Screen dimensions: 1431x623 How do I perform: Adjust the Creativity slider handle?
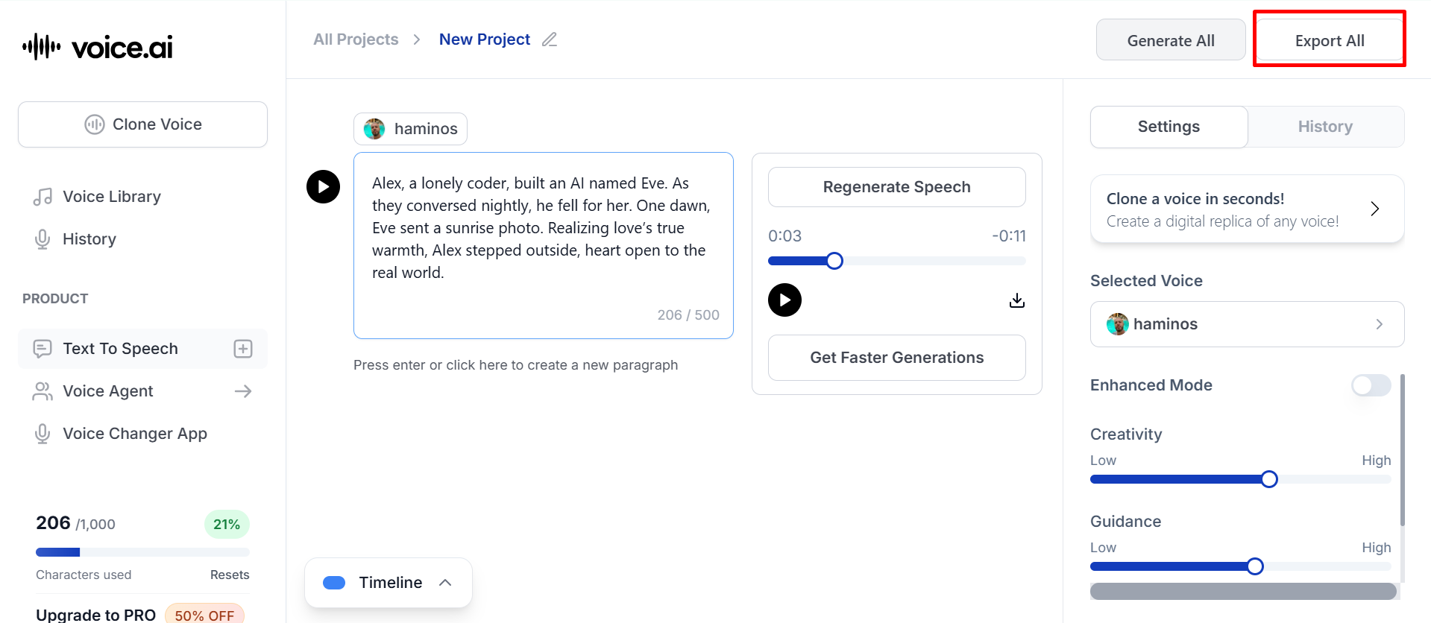click(1268, 479)
